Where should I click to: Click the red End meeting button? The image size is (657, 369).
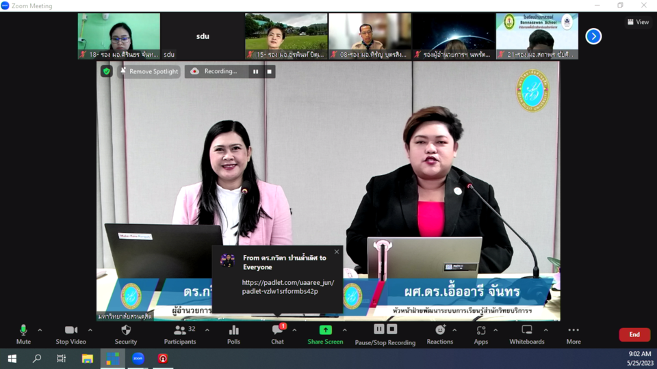(634, 334)
